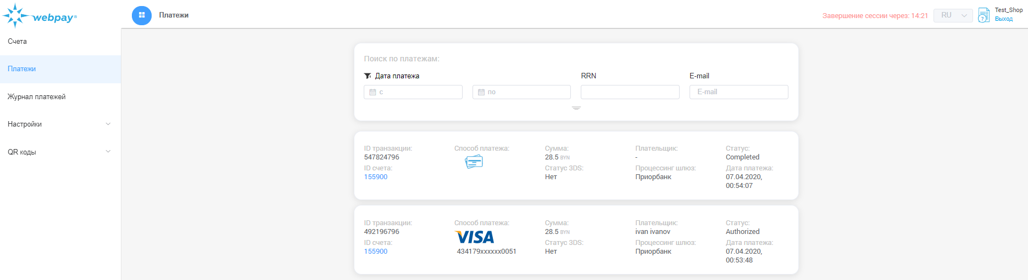Viewport: 1028px width, 280px height.
Task: Click the help document icon
Action: pos(983,15)
